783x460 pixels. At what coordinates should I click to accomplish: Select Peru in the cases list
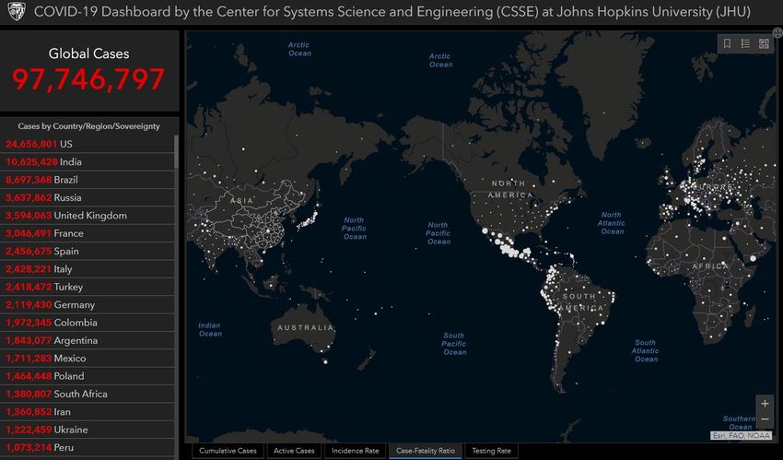click(87, 447)
